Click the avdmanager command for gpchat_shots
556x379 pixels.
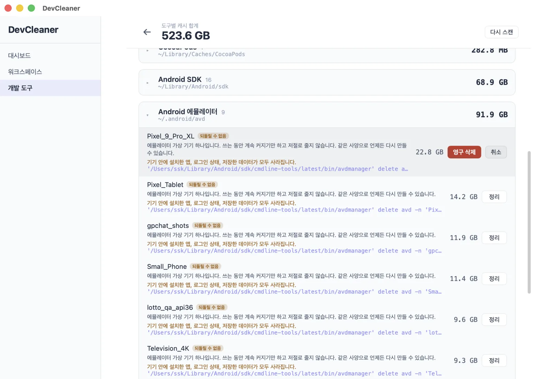294,251
